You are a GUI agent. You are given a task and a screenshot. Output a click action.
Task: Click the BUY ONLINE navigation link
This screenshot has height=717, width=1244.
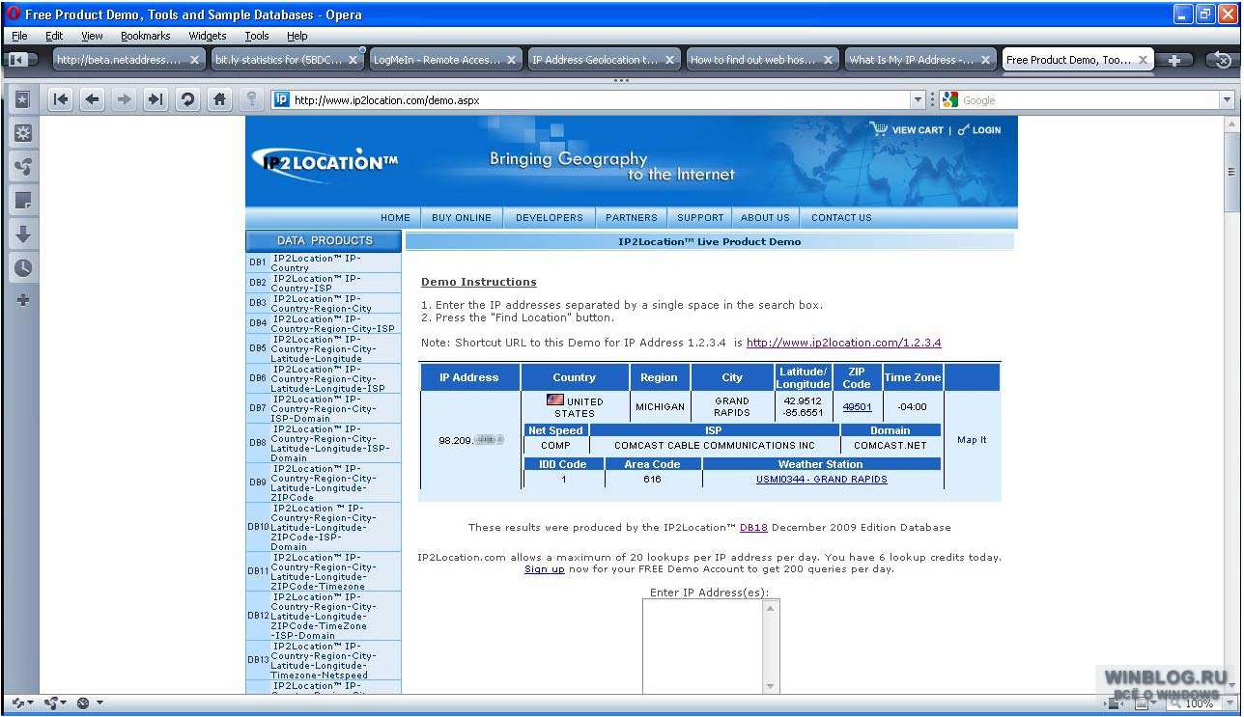(x=462, y=218)
